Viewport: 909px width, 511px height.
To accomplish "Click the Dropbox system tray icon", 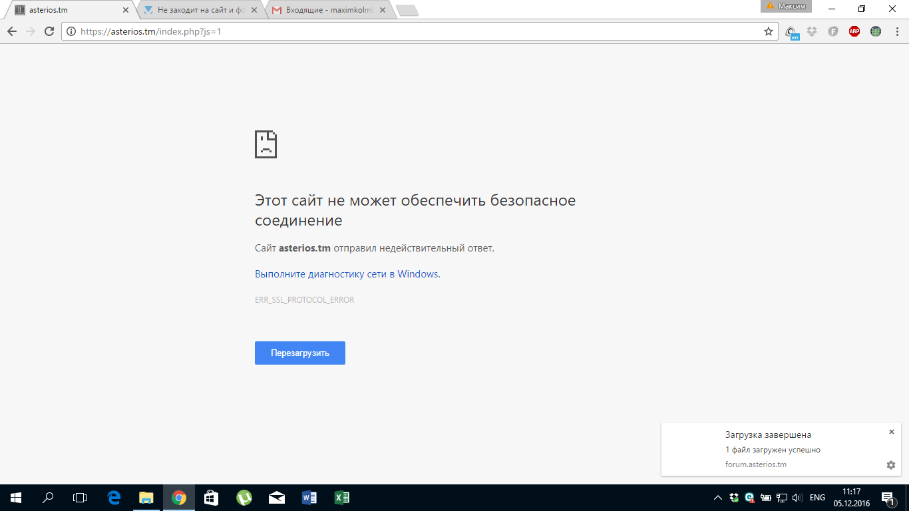I will click(x=734, y=498).
